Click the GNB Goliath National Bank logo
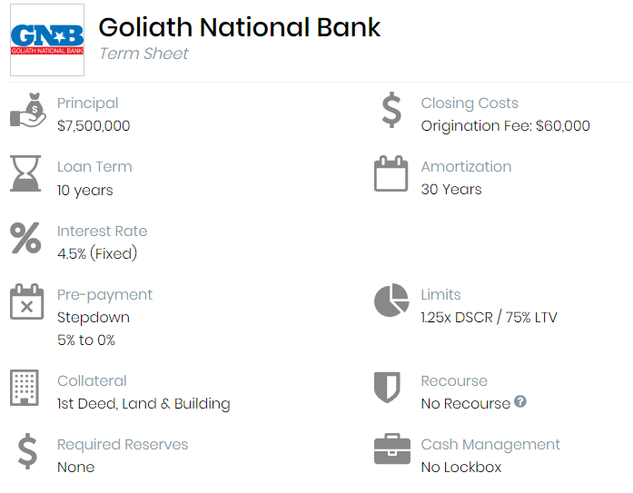The image size is (633, 493). coord(47,40)
